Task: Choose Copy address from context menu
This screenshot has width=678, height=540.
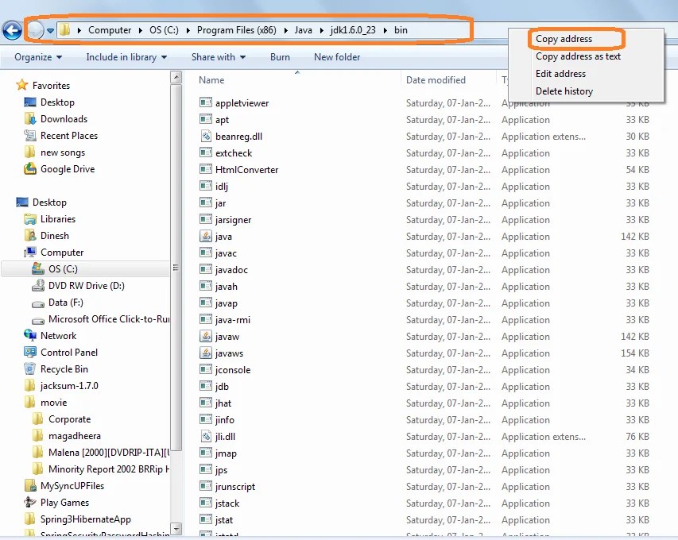Action: point(564,39)
